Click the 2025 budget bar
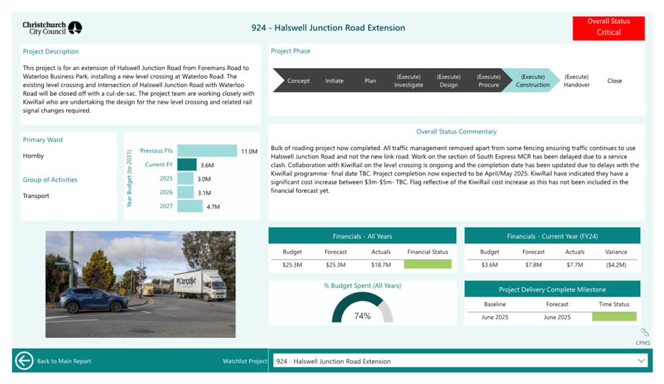Viewport: 664px width, 384px height. tap(185, 178)
